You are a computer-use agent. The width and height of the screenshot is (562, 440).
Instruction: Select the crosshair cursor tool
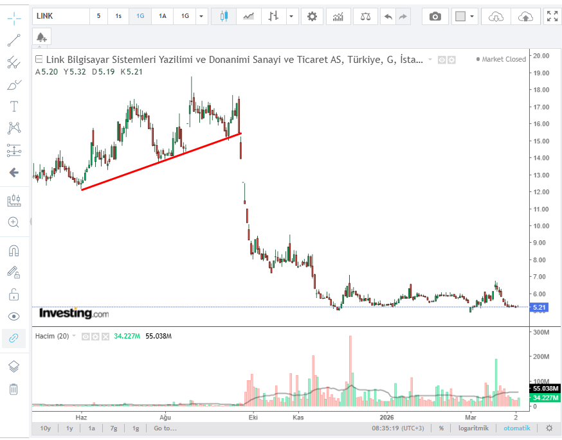coord(14,18)
